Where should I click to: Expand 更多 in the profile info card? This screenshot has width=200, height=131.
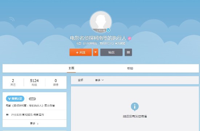coord(35,123)
